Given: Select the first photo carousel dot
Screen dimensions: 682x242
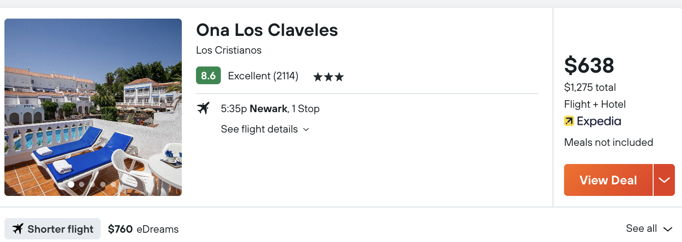Looking at the screenshot, I should tap(71, 184).
